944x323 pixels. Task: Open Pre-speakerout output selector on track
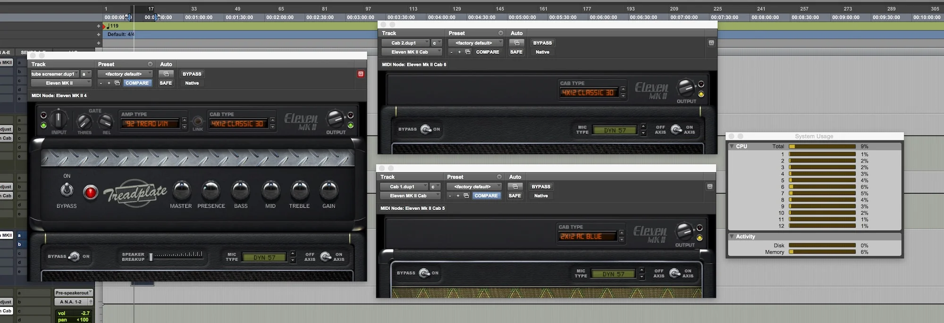[x=74, y=293]
